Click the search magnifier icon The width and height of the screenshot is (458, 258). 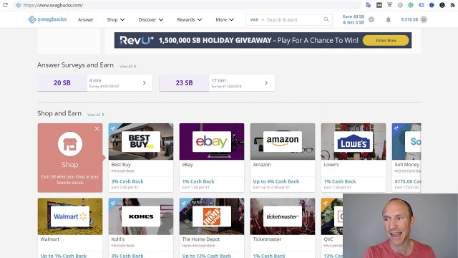click(x=326, y=19)
